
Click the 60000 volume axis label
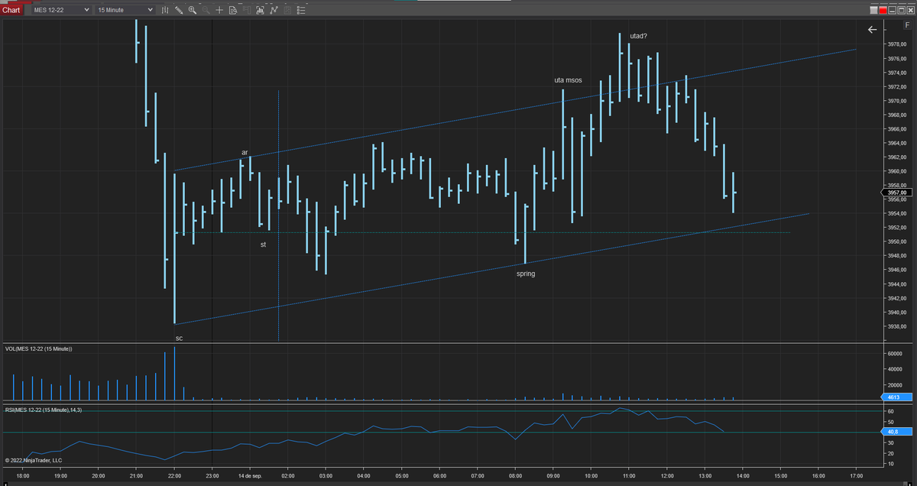tap(896, 354)
